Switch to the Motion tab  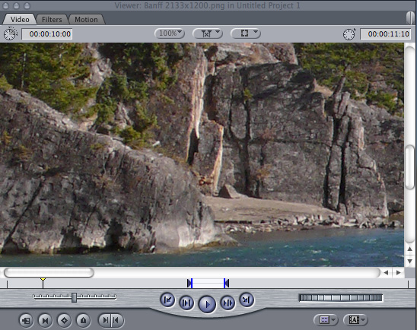click(86, 20)
